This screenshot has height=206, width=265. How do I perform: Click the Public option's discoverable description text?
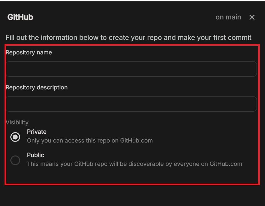click(134, 164)
